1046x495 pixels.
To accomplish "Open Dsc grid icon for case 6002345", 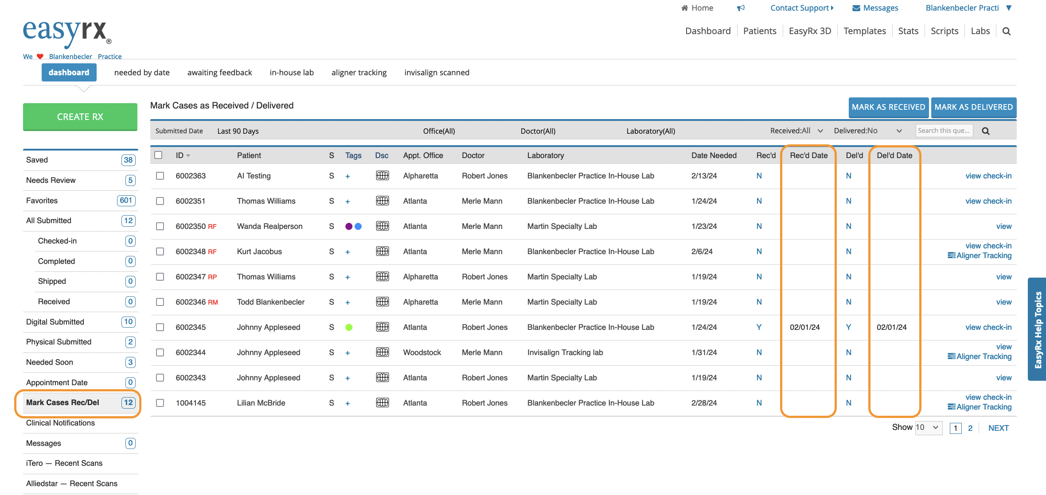I will (x=382, y=327).
